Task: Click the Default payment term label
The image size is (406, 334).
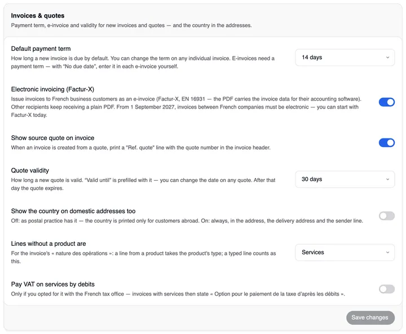Action: click(41, 49)
